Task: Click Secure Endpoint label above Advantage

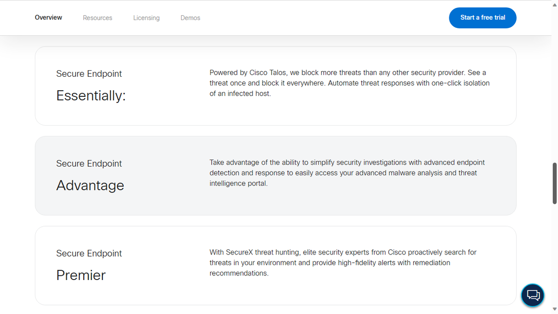Action: click(89, 163)
